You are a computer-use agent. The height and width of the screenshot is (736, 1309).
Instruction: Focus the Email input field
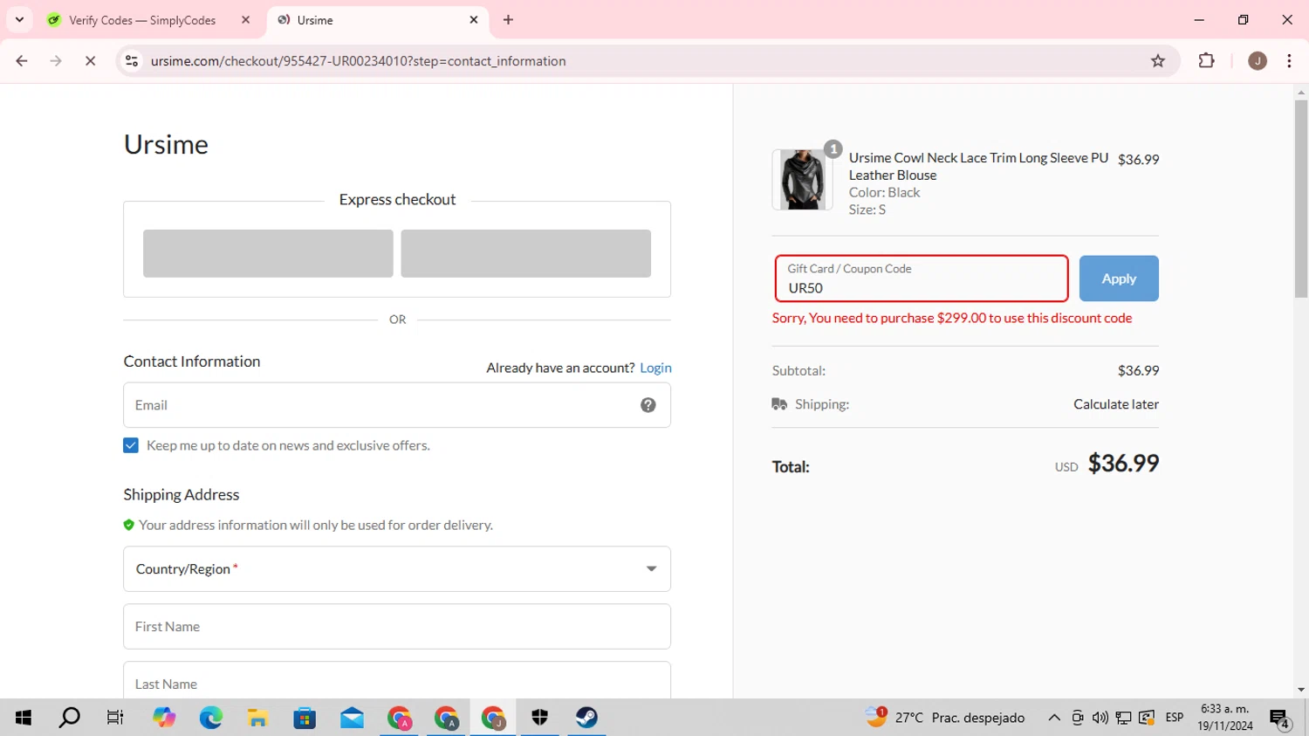397,405
